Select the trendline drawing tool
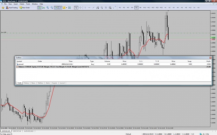The width and height of the screenshot is (217, 135). pos(93,8)
